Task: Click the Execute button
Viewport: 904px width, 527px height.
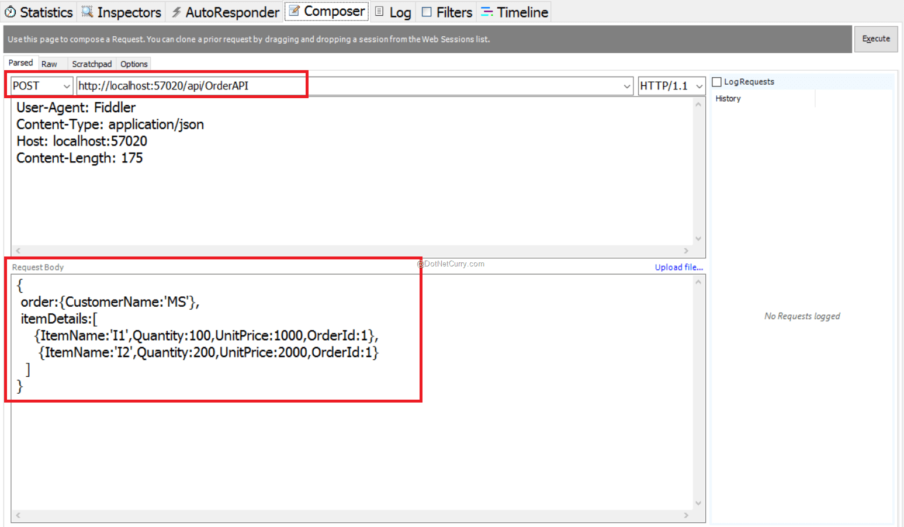Action: point(876,39)
